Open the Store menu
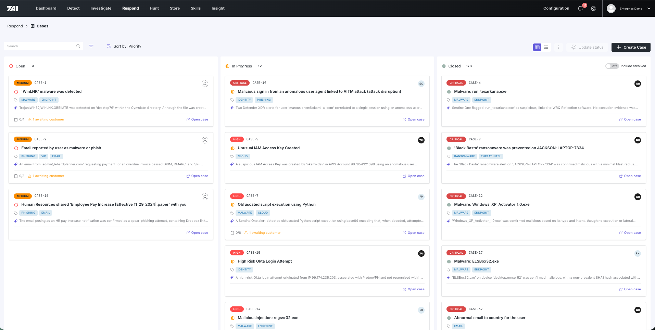Screen dimensions: 655x330 coord(175,8)
